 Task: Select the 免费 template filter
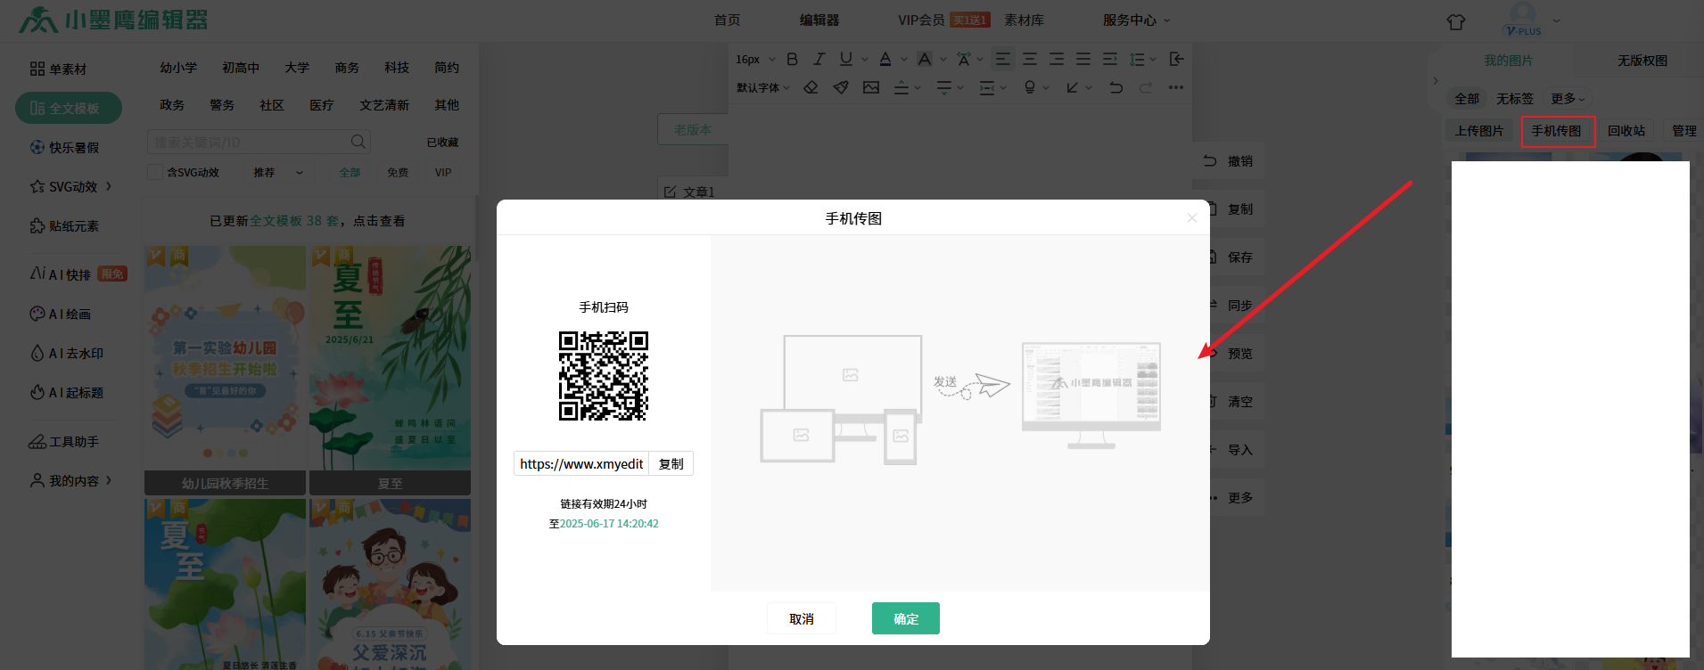point(398,173)
